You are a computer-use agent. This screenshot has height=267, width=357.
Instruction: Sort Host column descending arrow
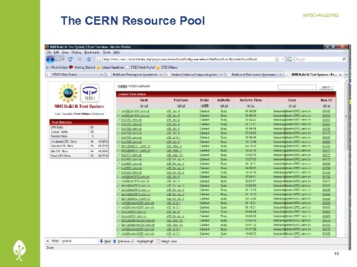coord(142,106)
